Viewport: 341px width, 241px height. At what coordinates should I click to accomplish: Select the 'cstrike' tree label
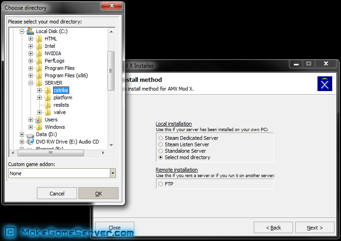click(x=61, y=90)
